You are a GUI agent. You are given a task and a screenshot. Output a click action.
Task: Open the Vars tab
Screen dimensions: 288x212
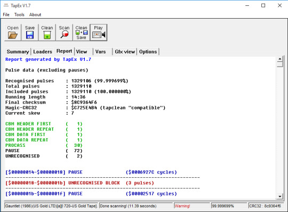100,52
